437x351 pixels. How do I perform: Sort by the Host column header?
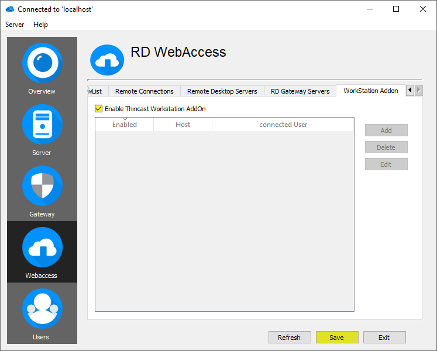coord(183,125)
